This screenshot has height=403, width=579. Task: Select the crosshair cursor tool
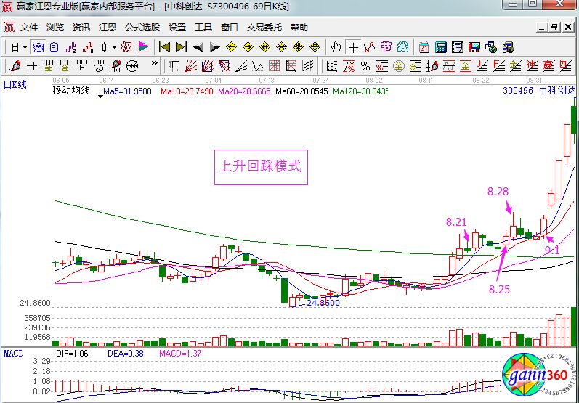click(353, 47)
